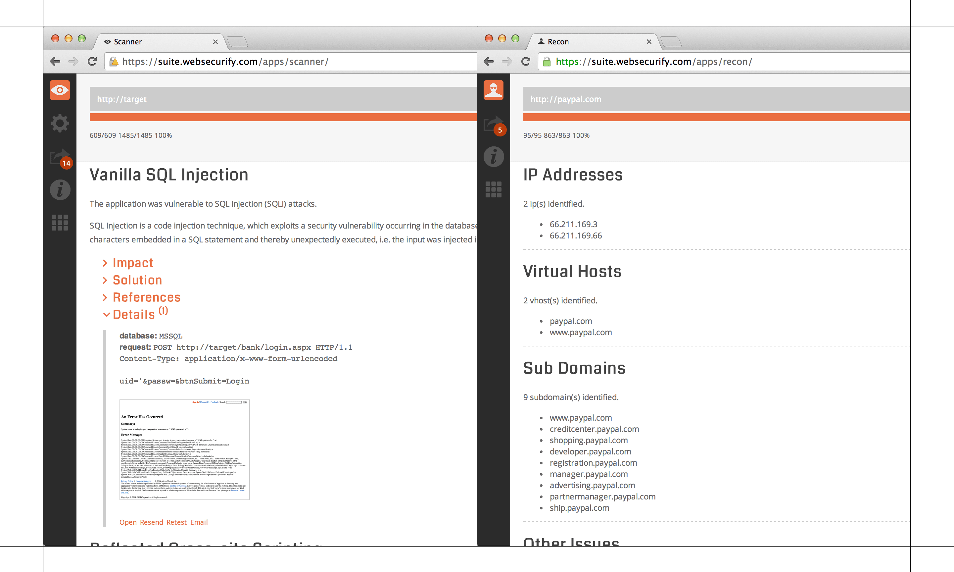
Task: Click IP address 66.211.169.3
Action: pyautogui.click(x=573, y=224)
